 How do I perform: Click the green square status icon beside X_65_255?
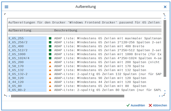tap(50, 38)
